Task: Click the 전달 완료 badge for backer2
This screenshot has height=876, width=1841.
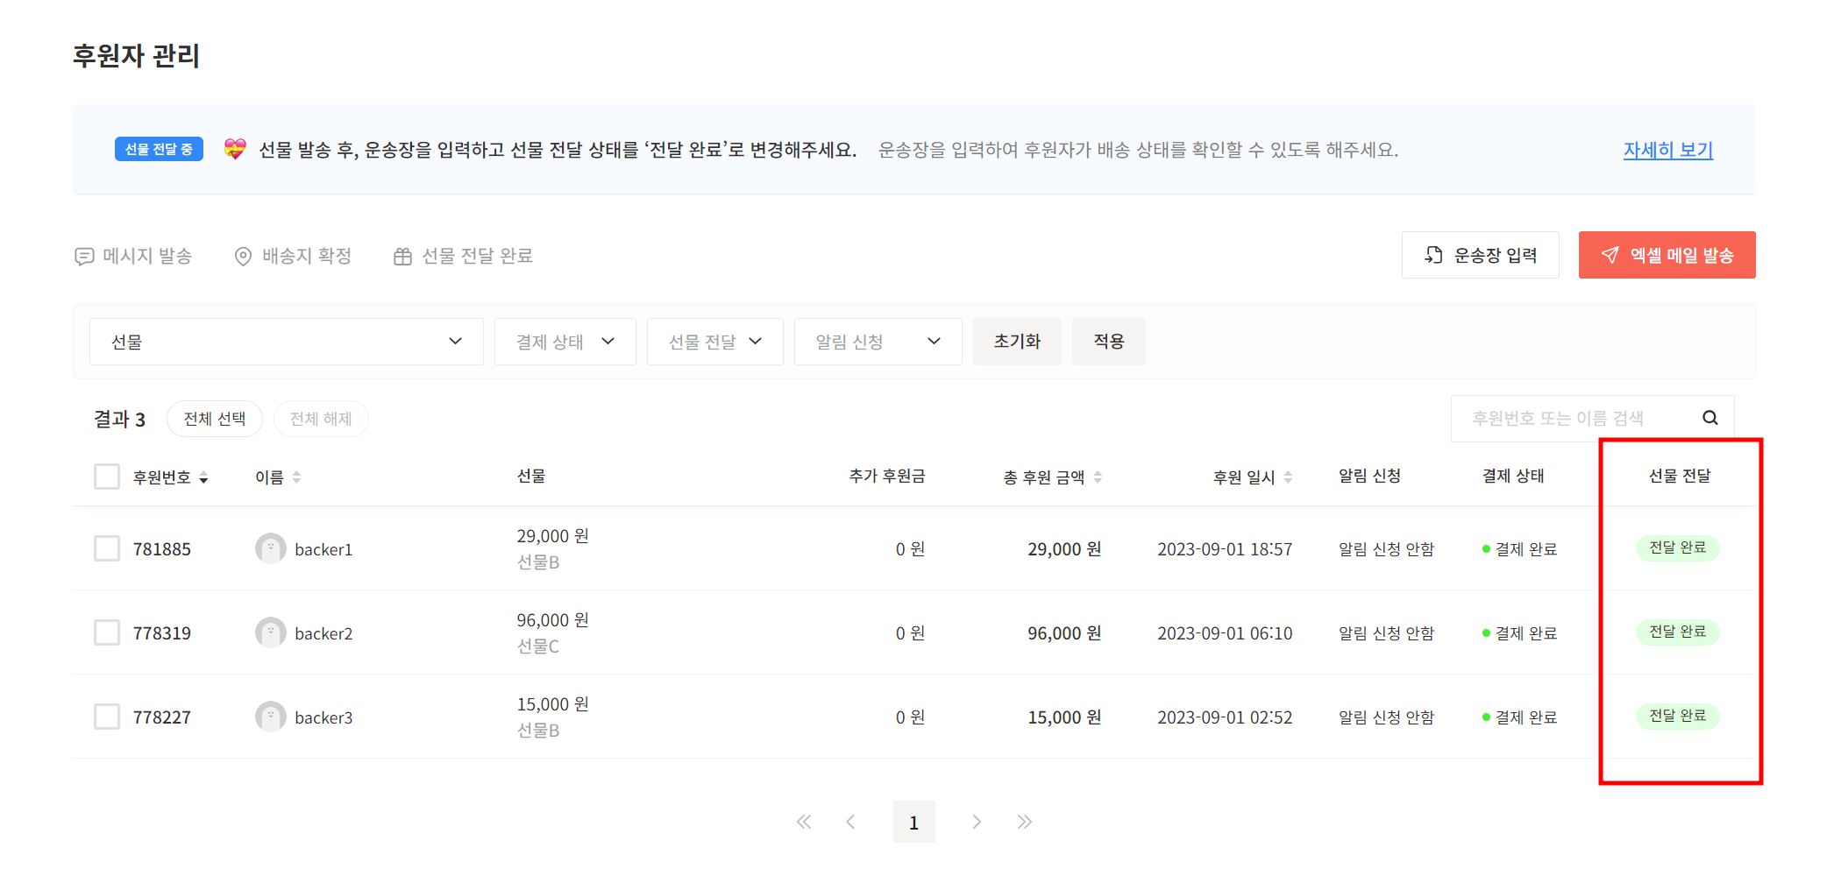Action: [1677, 632]
